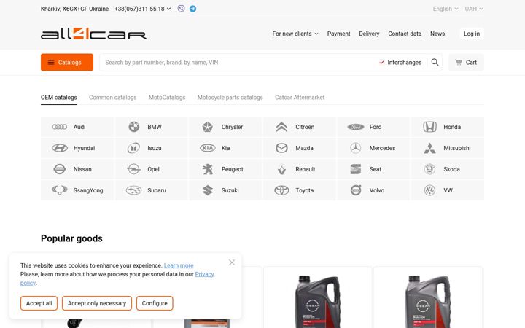Image resolution: width=525 pixels, height=328 pixels.
Task: Click Accept only necessary
Action: [97, 303]
